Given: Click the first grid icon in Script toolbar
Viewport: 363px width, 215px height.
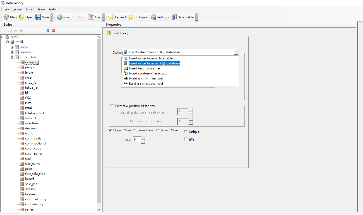Looking at the screenshot, I should click(9, 31).
